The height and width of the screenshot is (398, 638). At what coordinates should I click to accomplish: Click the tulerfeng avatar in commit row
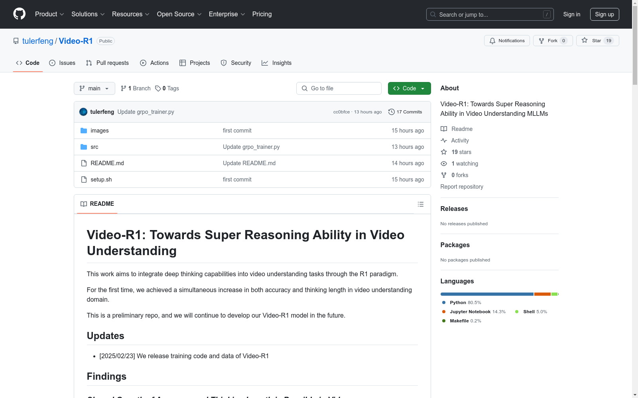coord(83,112)
